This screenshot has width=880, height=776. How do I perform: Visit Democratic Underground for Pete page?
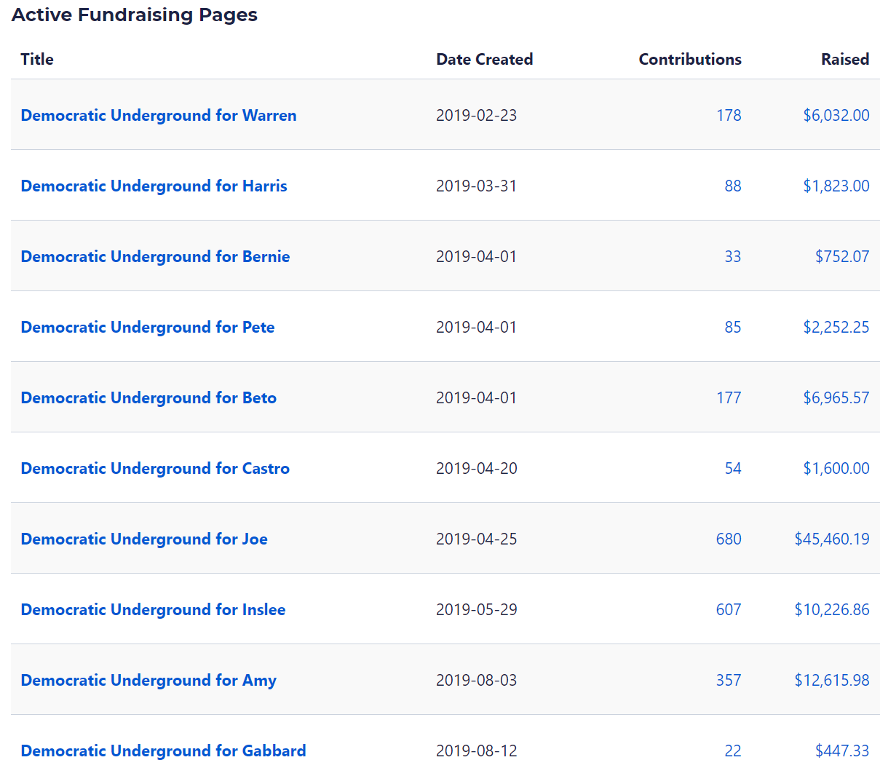click(148, 327)
